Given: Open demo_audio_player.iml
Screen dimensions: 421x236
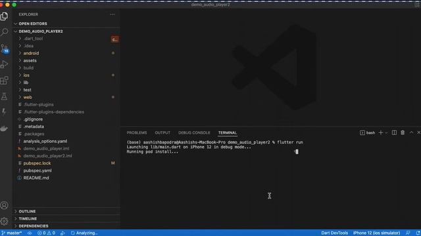Looking at the screenshot, I should (66, 149).
